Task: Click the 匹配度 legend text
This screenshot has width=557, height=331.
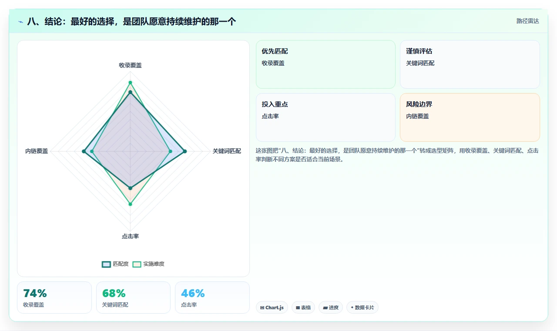Action: pos(121,264)
